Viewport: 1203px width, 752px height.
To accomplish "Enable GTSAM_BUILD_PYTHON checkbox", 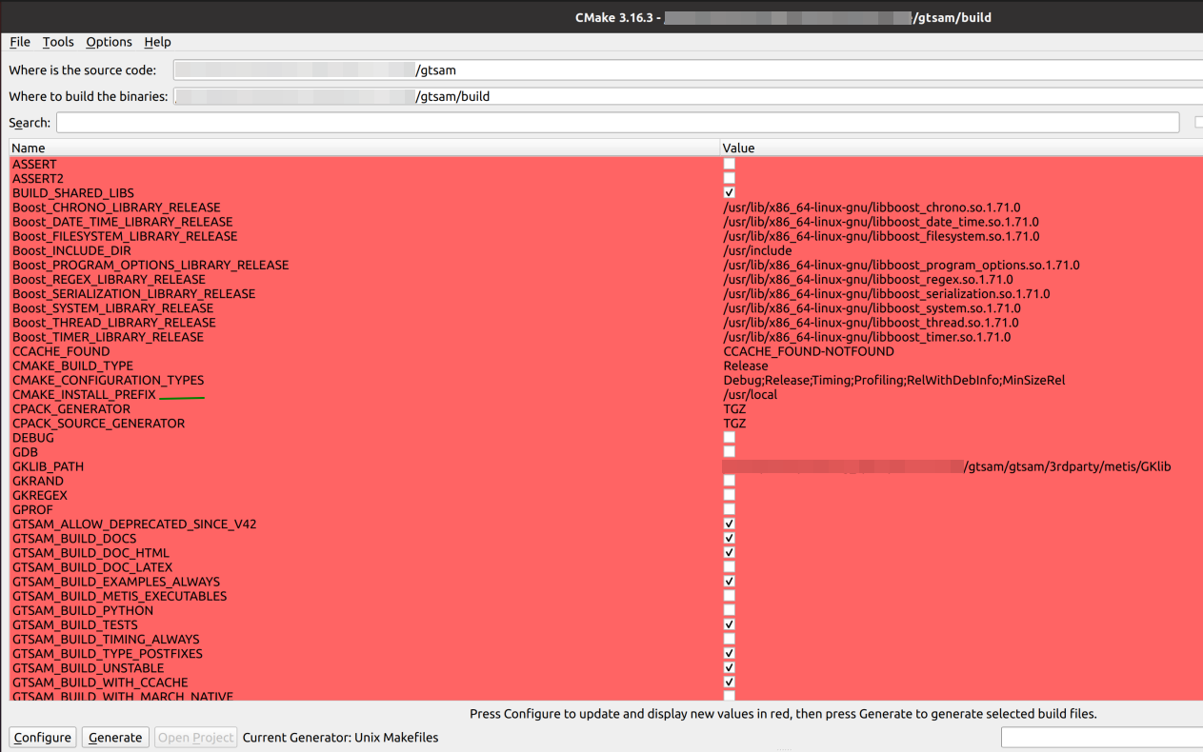I will [729, 610].
